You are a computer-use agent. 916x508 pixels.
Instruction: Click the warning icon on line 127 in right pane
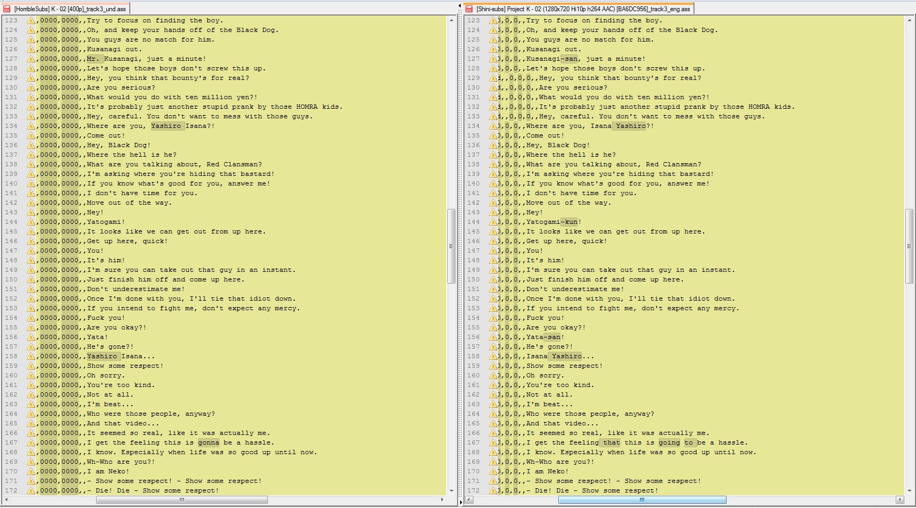pos(493,59)
